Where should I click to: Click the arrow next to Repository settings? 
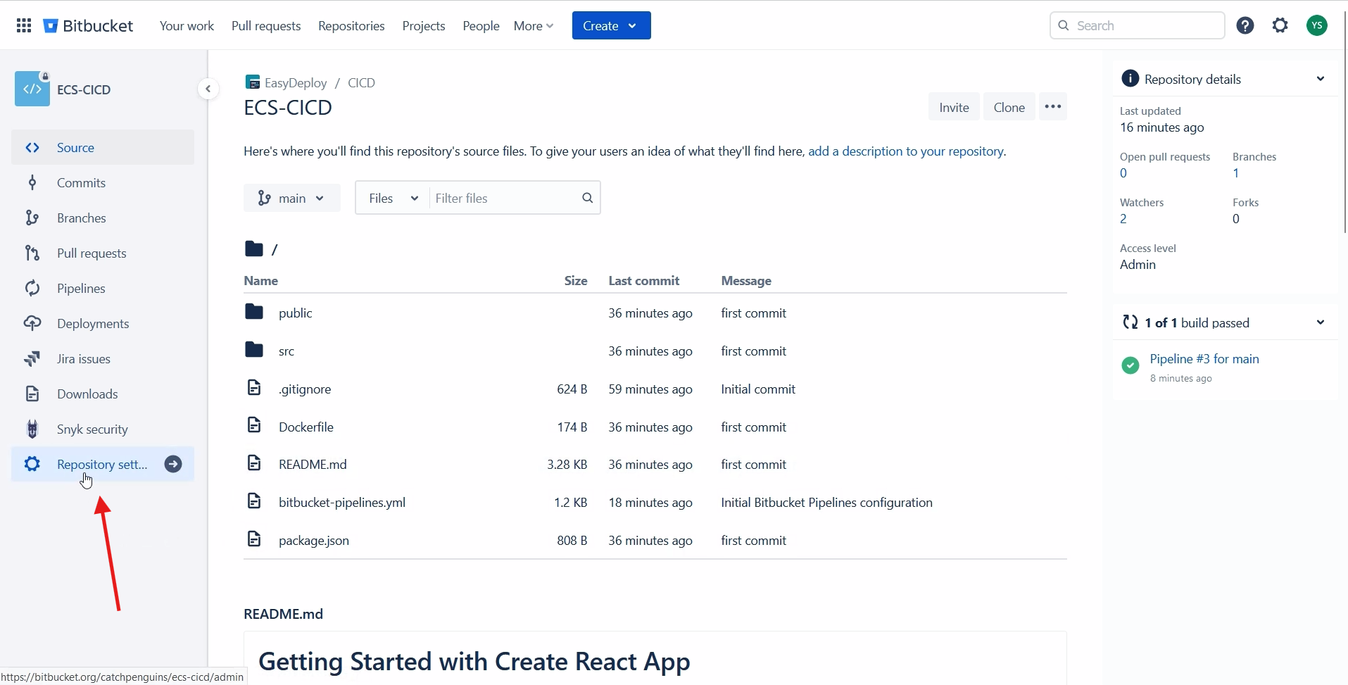click(x=173, y=465)
